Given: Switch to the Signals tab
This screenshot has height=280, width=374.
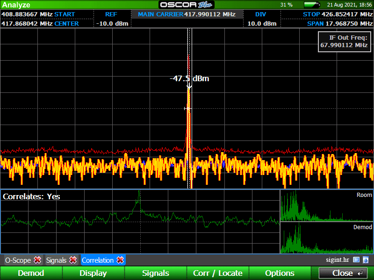Looking at the screenshot, I should (56, 260).
